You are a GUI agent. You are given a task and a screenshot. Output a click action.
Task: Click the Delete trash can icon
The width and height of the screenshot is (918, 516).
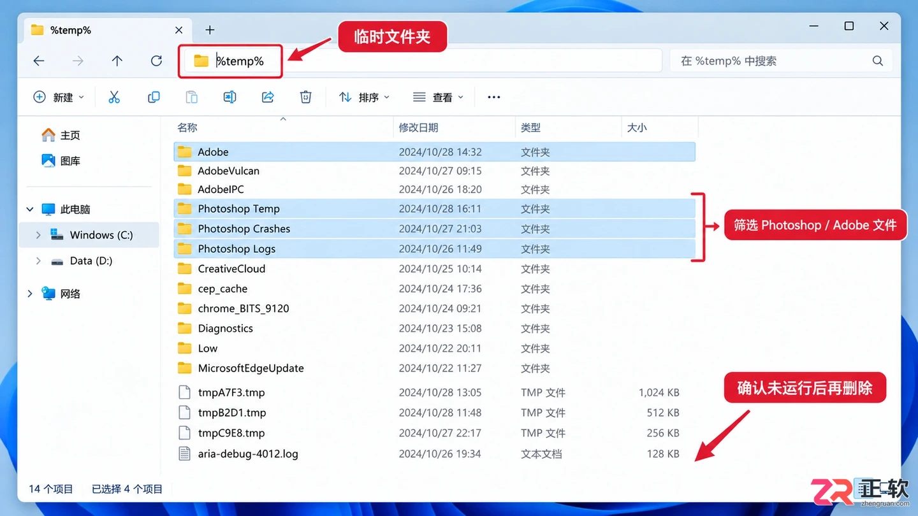pos(306,97)
